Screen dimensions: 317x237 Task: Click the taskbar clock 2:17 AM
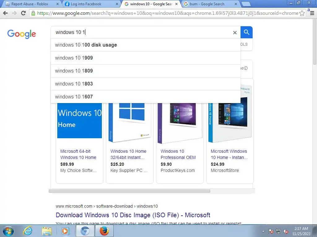pos(301,229)
